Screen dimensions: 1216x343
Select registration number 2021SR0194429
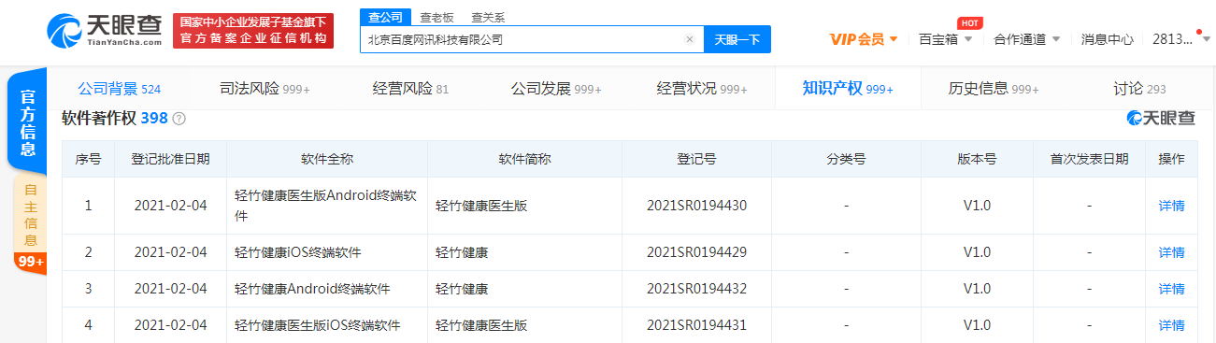pyautogui.click(x=696, y=252)
